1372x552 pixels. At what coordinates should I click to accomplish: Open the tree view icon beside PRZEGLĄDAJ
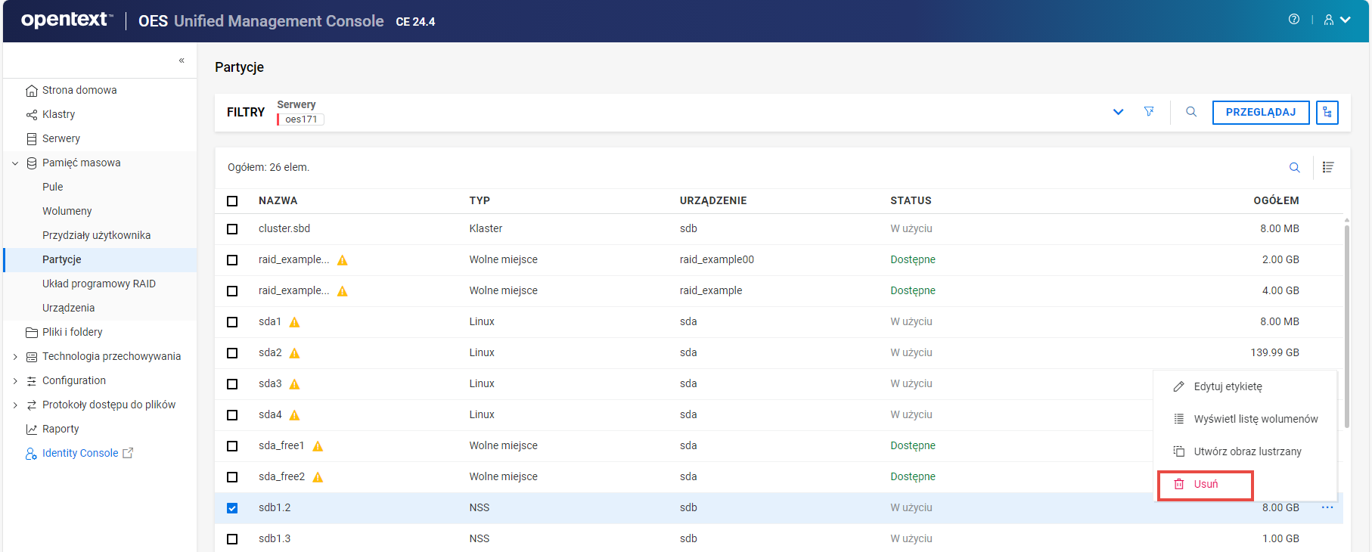[x=1327, y=113]
